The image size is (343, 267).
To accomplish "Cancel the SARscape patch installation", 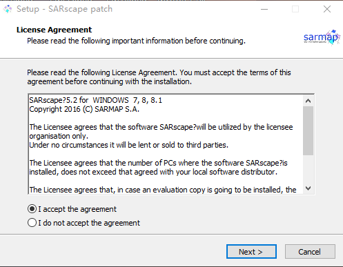I will click(x=310, y=252).
